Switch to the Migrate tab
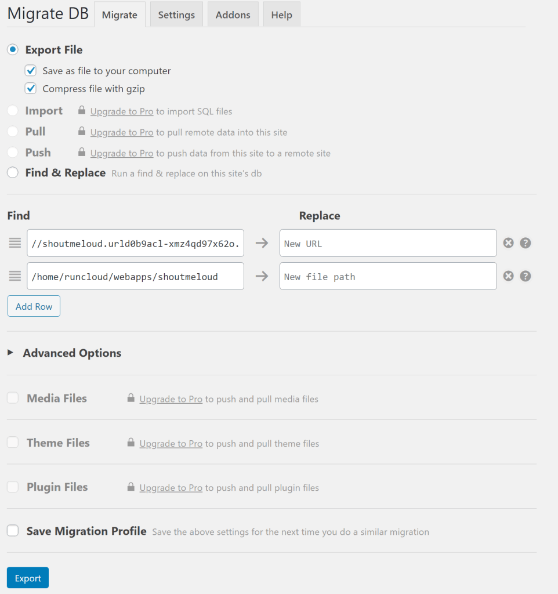The image size is (558, 594). [119, 15]
